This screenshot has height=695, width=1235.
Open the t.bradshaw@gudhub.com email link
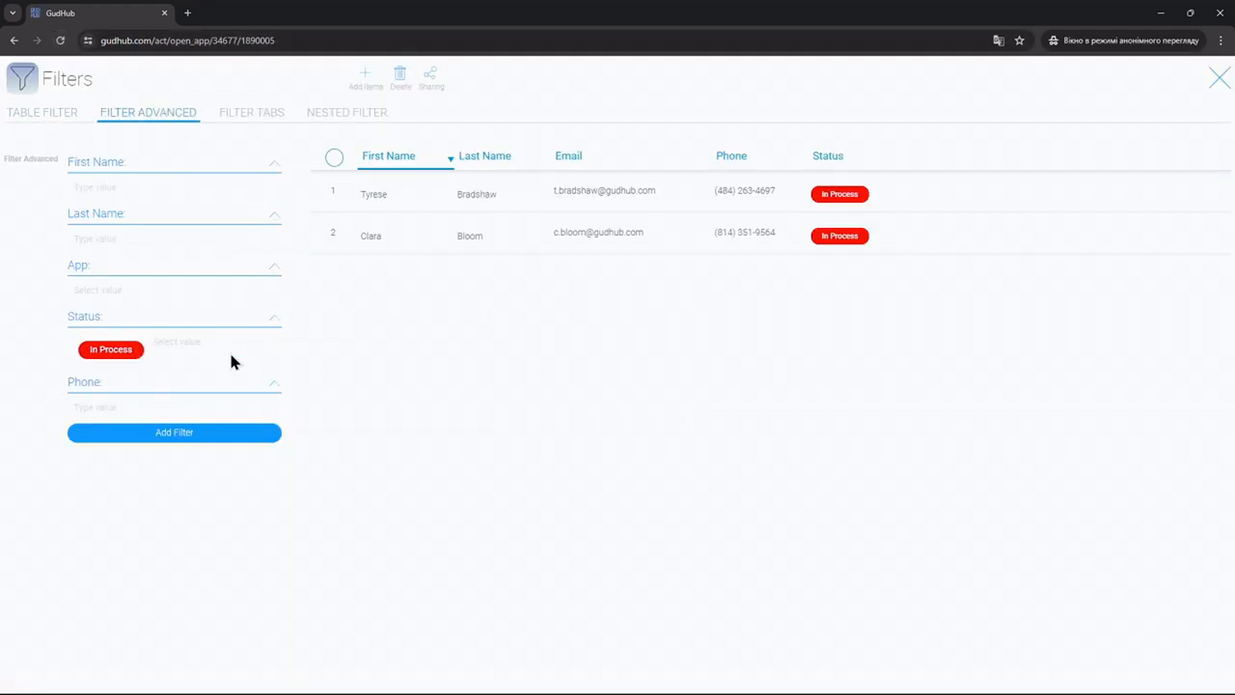(x=604, y=191)
